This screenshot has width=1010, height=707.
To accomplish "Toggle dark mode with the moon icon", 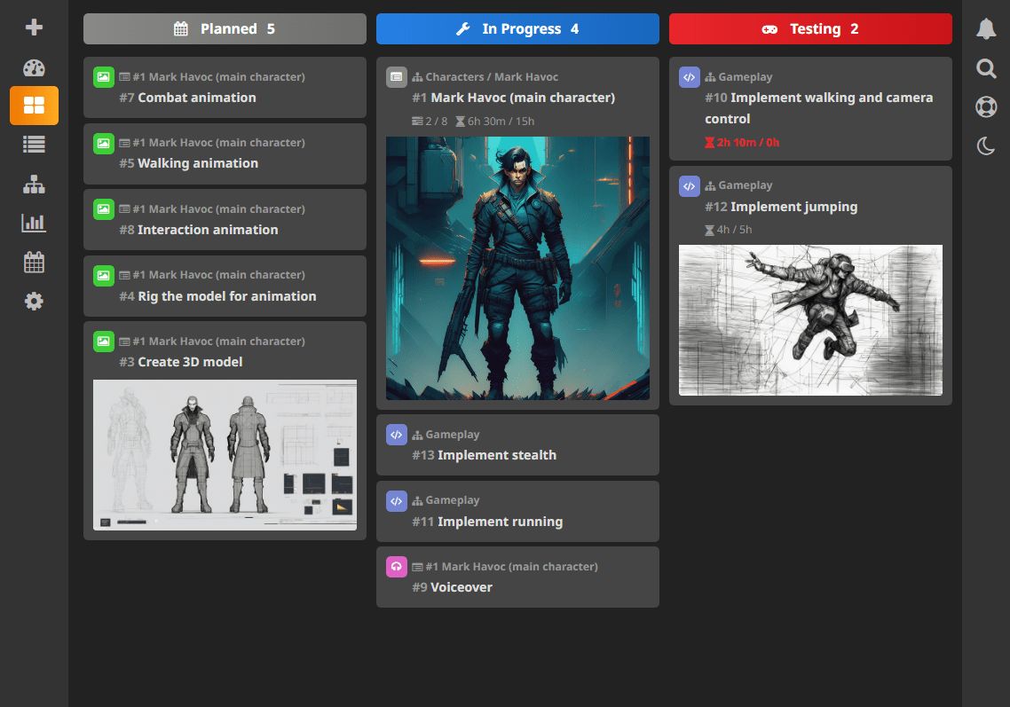I will pyautogui.click(x=986, y=145).
